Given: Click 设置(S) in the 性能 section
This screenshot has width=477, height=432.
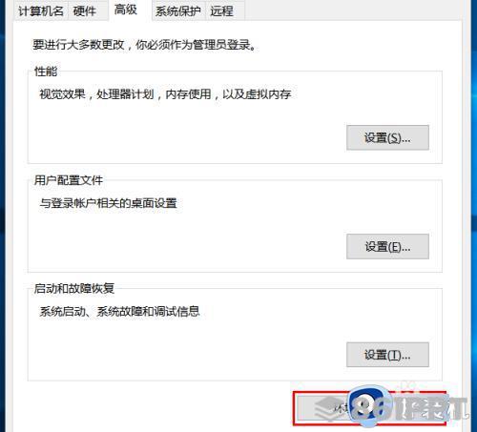Looking at the screenshot, I should tap(387, 137).
